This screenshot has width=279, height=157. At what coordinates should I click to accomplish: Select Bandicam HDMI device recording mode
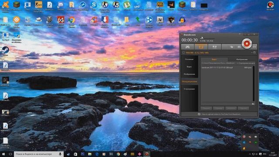coord(214,47)
